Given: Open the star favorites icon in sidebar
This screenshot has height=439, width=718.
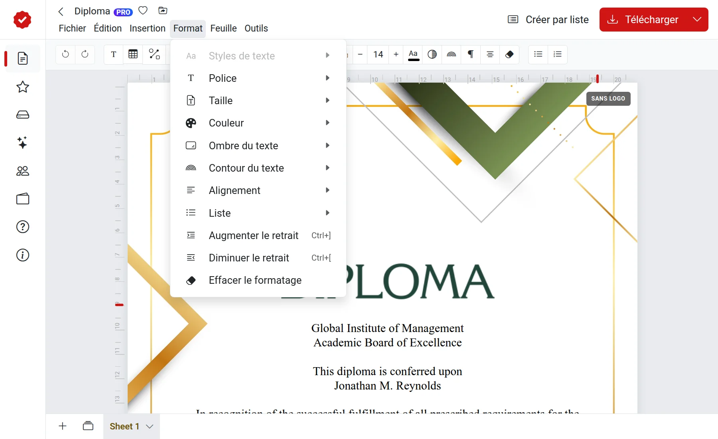Looking at the screenshot, I should pos(23,87).
